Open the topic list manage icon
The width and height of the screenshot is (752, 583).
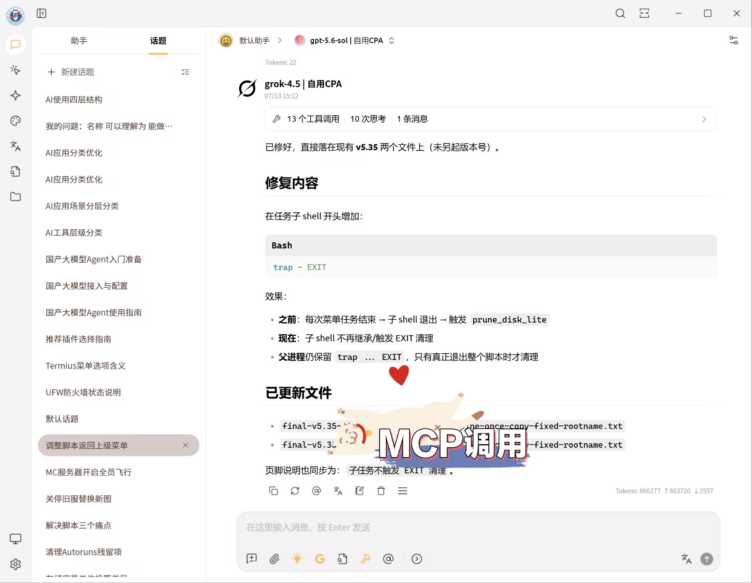pyautogui.click(x=185, y=72)
